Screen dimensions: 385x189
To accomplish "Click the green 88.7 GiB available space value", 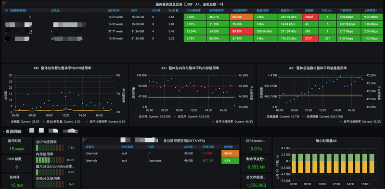I will click(x=208, y=161).
